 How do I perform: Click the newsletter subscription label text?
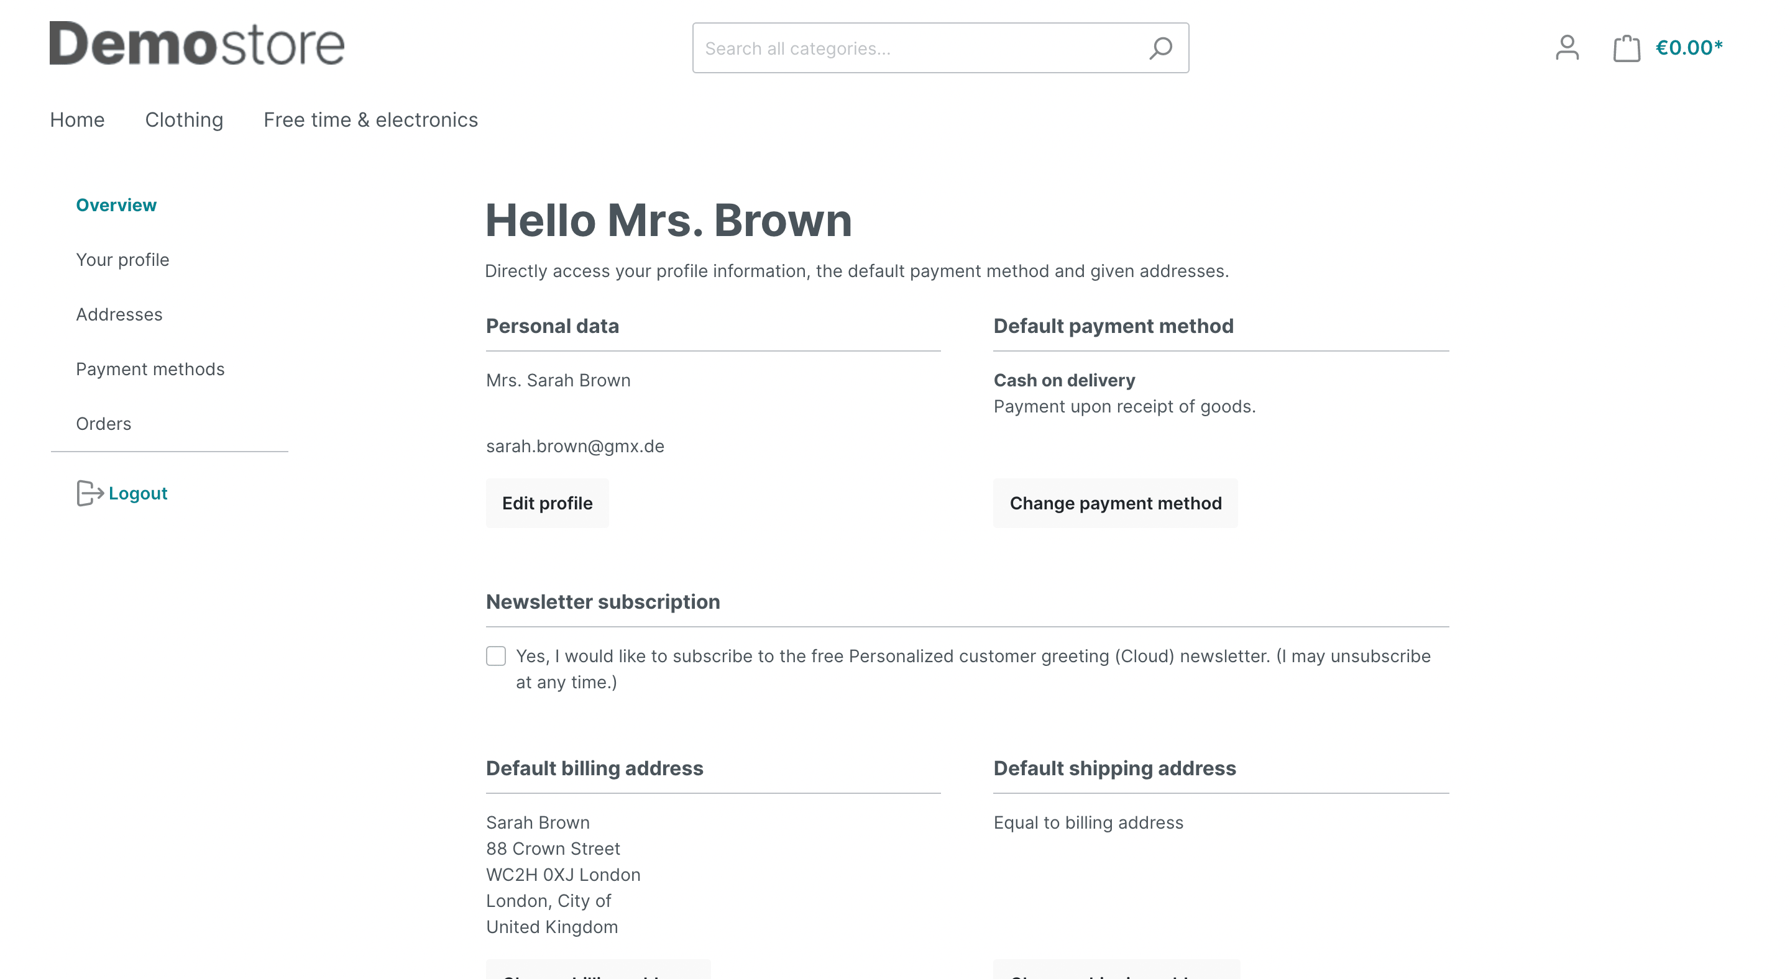coord(973,668)
